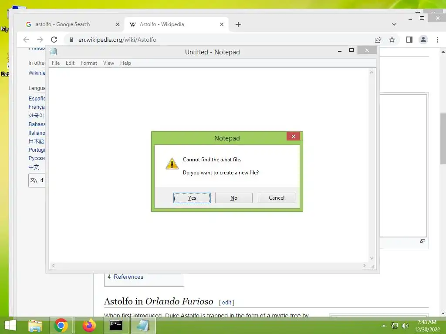Viewport: 446px width, 334px height.
Task: Close the Notepad warning dialog
Action: coord(293,136)
